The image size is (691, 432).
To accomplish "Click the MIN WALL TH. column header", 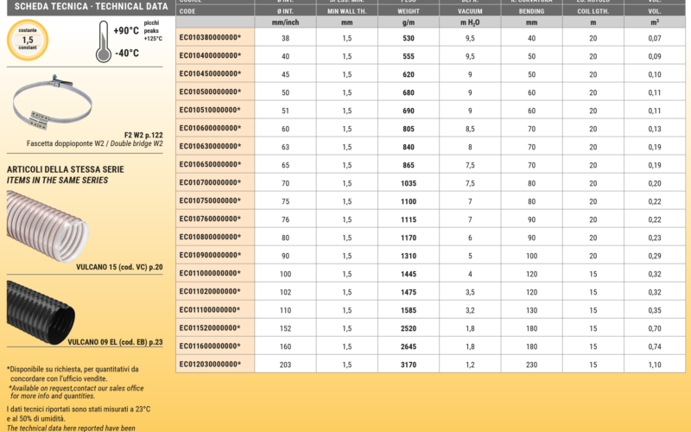I will pos(346,11).
